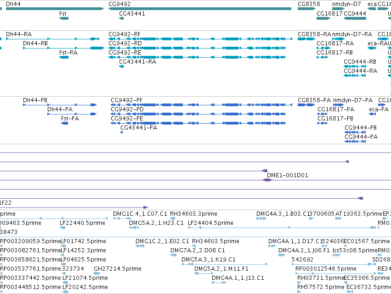This screenshot has width=391, height=294.
Task: Click the LP22440.5prime EST label
Action: [83, 223]
